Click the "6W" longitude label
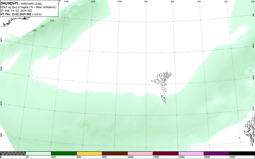The height and width of the screenshot is (159, 255). tap(173, 2)
